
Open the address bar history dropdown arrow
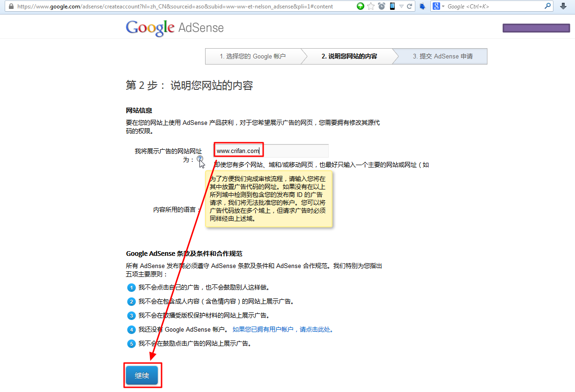click(x=401, y=7)
